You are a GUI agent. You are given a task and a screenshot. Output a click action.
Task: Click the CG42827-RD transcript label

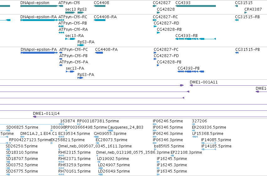tap(166, 23)
